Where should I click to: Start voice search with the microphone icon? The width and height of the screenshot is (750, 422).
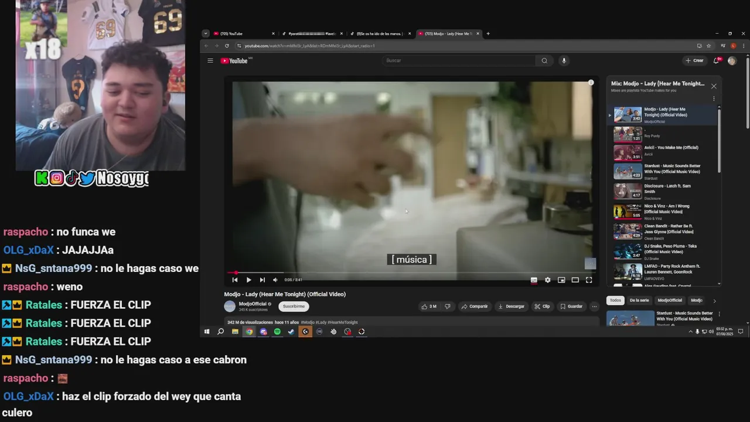click(564, 60)
